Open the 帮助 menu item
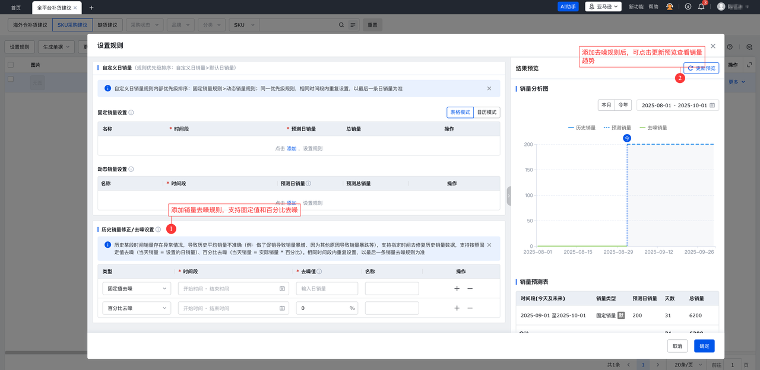This screenshot has height=370, width=760. coord(653,7)
